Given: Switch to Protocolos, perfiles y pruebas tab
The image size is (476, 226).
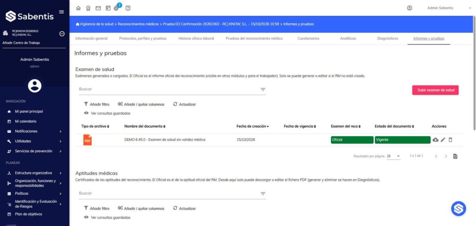Looking at the screenshot, I should [x=143, y=39].
